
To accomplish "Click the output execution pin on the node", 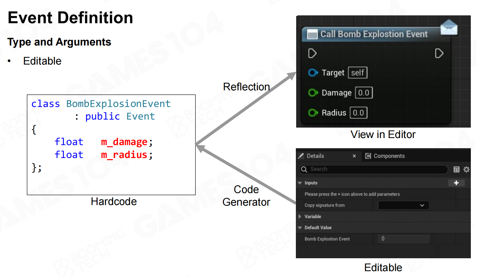I will (439, 53).
